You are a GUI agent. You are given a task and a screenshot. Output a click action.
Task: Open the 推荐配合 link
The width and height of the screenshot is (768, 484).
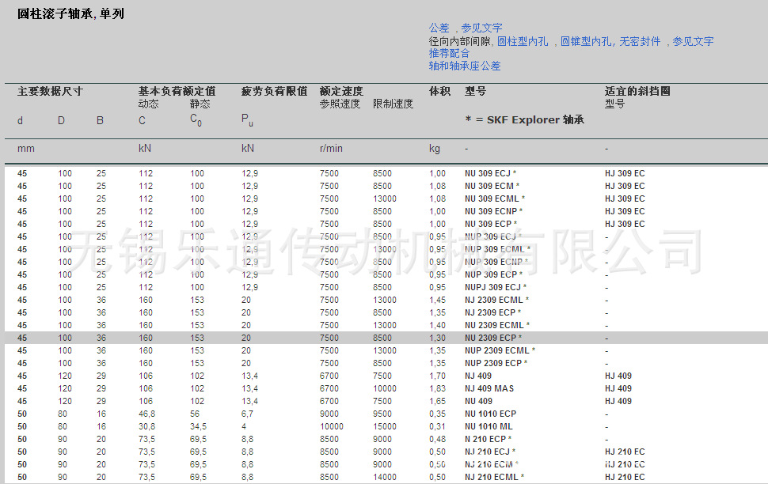pyautogui.click(x=449, y=53)
